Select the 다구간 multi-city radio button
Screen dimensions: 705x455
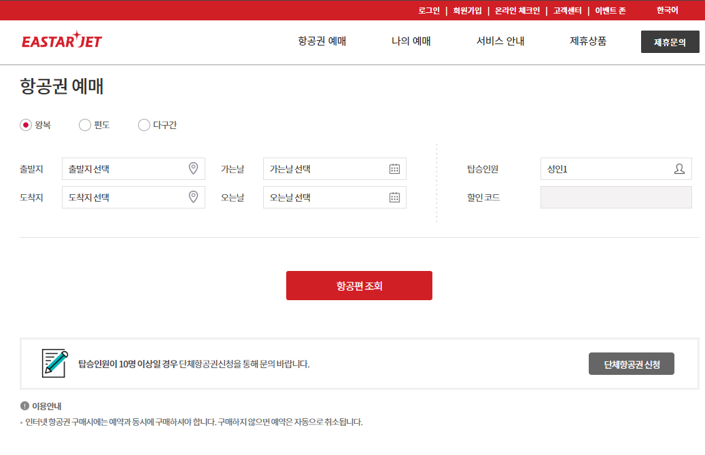143,125
